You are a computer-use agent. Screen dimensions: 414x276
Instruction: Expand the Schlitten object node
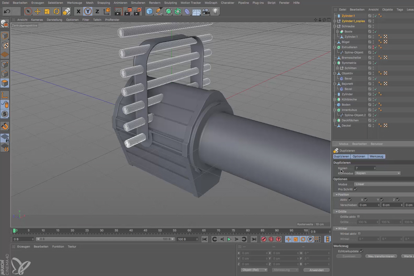pyautogui.click(x=338, y=68)
